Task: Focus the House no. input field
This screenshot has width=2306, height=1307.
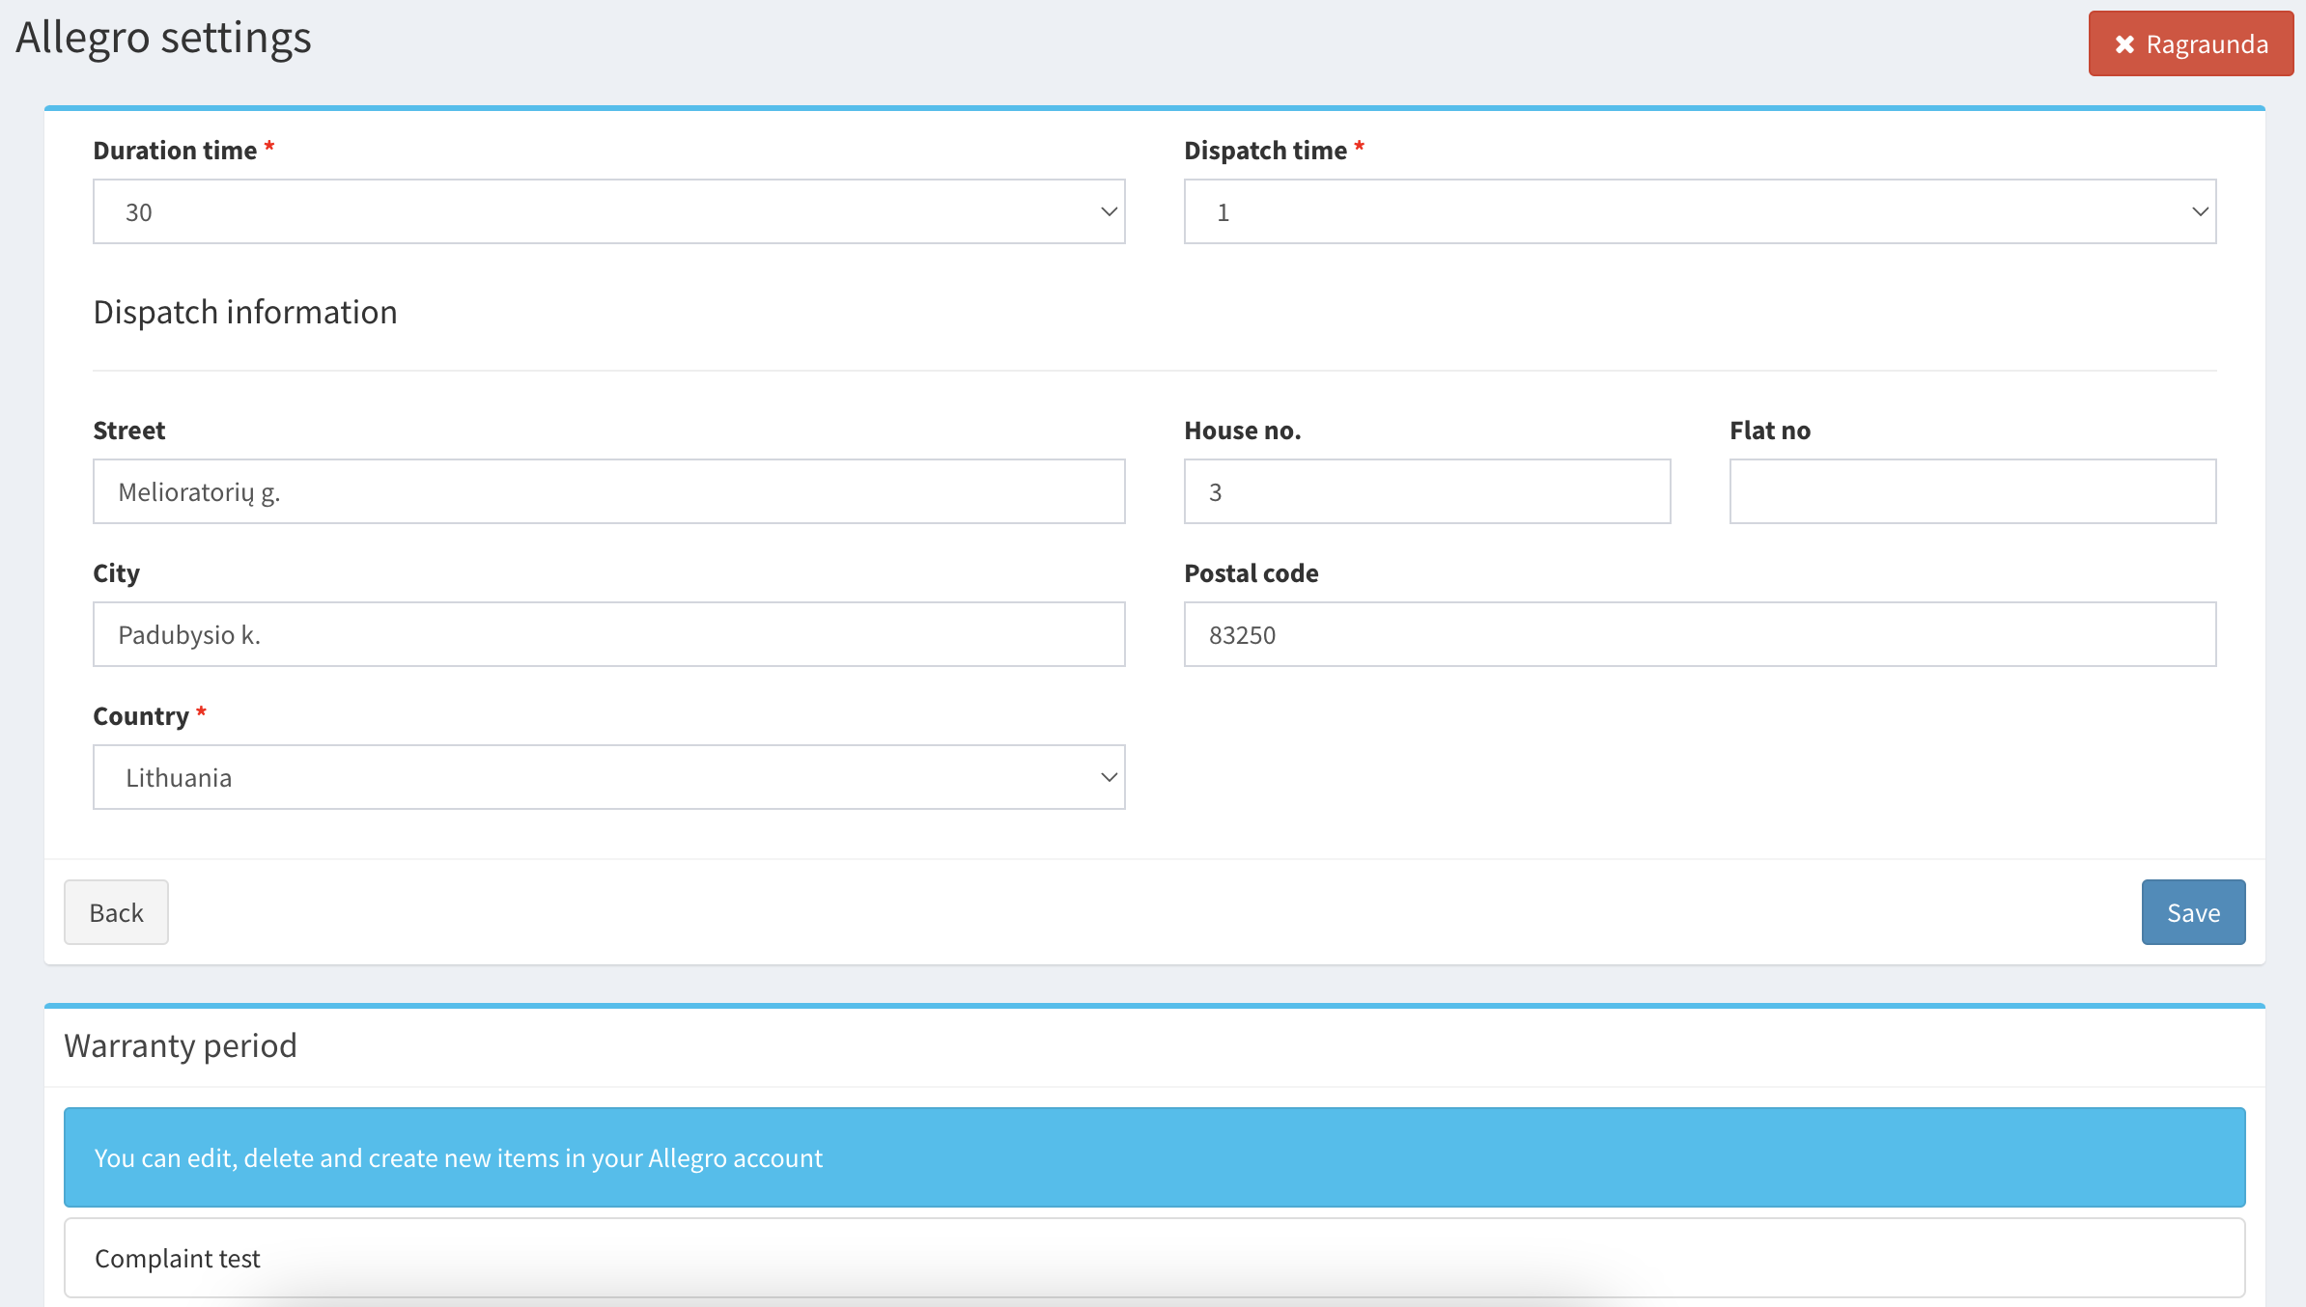Action: pyautogui.click(x=1427, y=491)
